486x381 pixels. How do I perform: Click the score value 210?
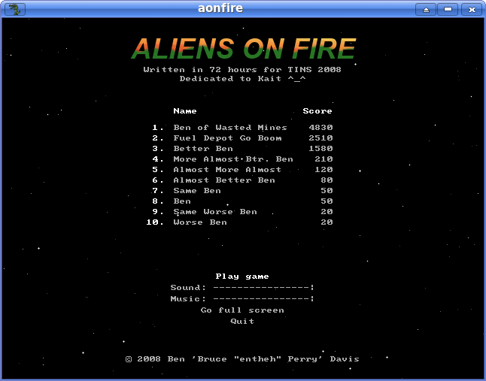(323, 159)
